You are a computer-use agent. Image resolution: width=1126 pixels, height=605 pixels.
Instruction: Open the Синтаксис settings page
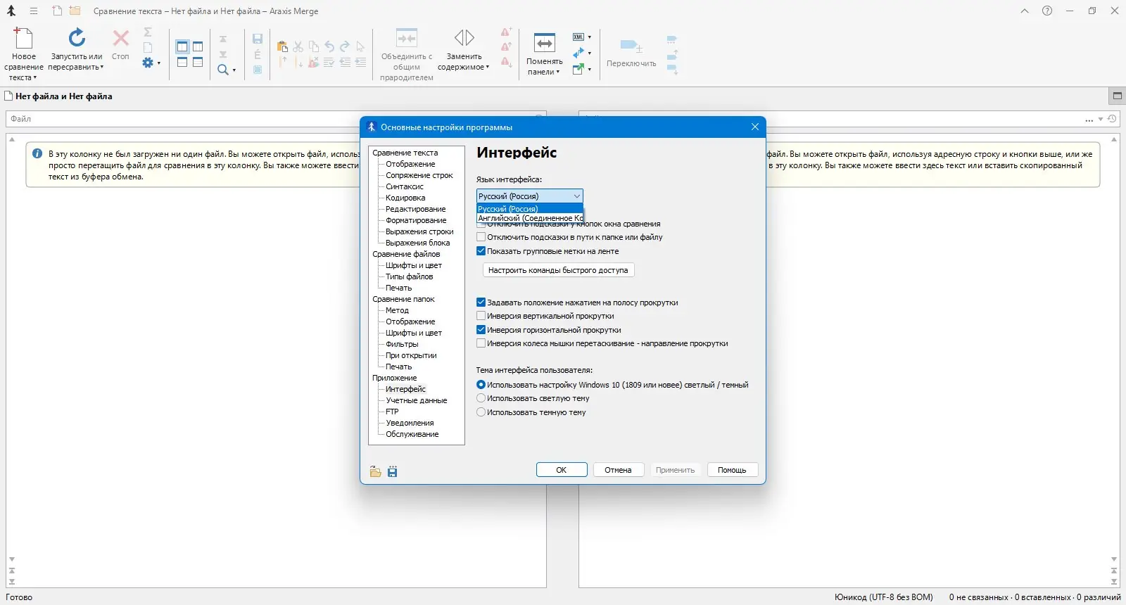[405, 186]
